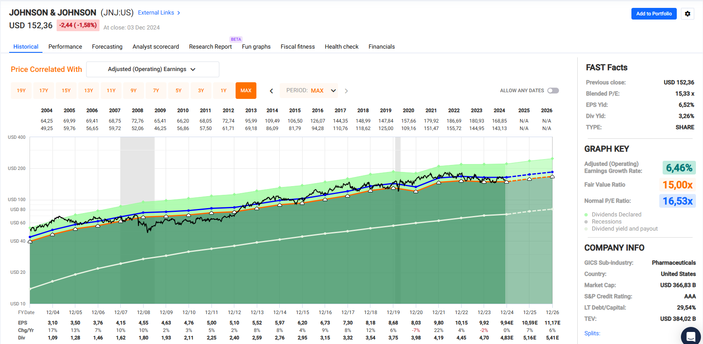Toggle Recessions legend item

pyautogui.click(x=606, y=221)
